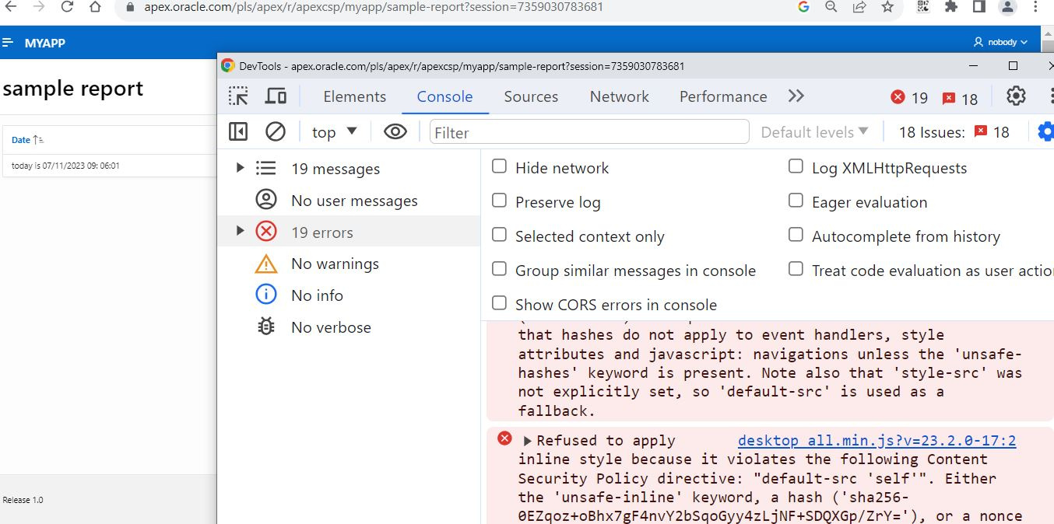Screen dimensions: 1054x524
Task: Click the browser back arrow
Action: [x=11, y=7]
